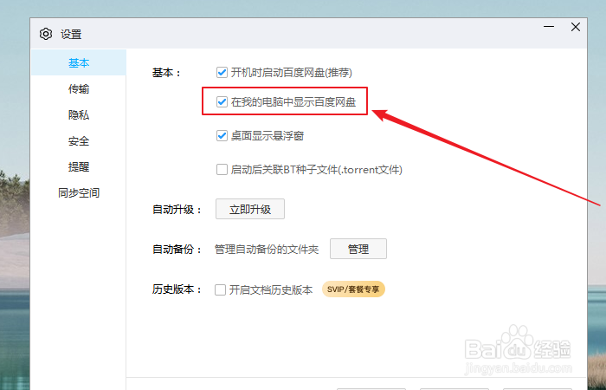Viewport: 606px width, 390px height.
Task: Click the SVIP/套餐专享 badge
Action: pyautogui.click(x=353, y=289)
